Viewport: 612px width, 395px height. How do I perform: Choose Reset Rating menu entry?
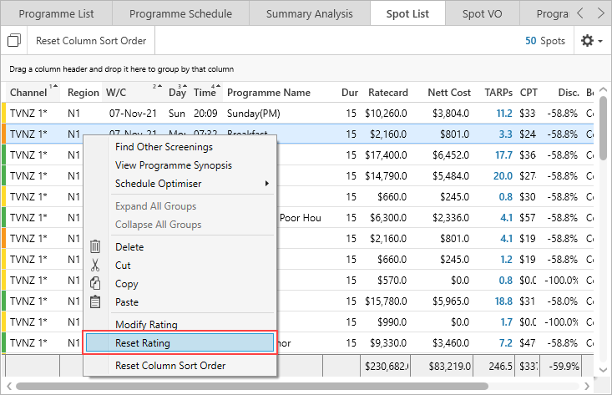pos(180,343)
